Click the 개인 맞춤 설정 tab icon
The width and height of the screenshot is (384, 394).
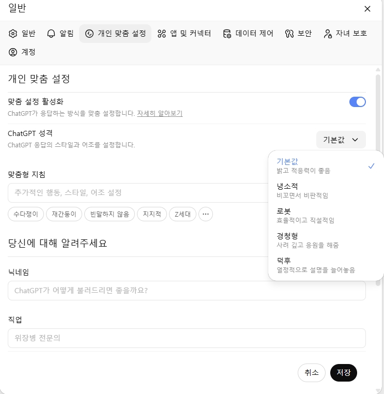click(89, 34)
